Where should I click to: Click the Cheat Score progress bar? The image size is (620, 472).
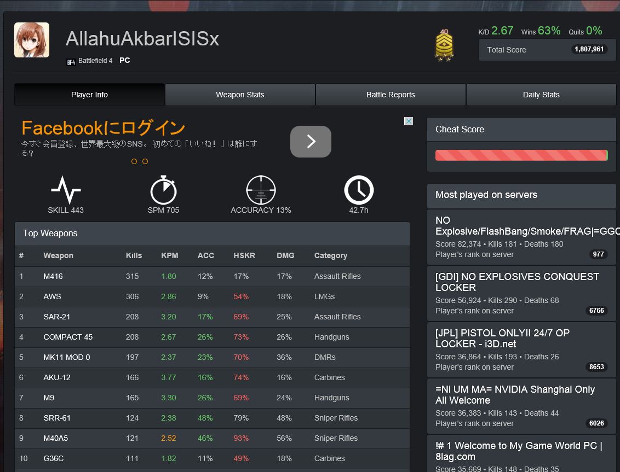point(521,155)
